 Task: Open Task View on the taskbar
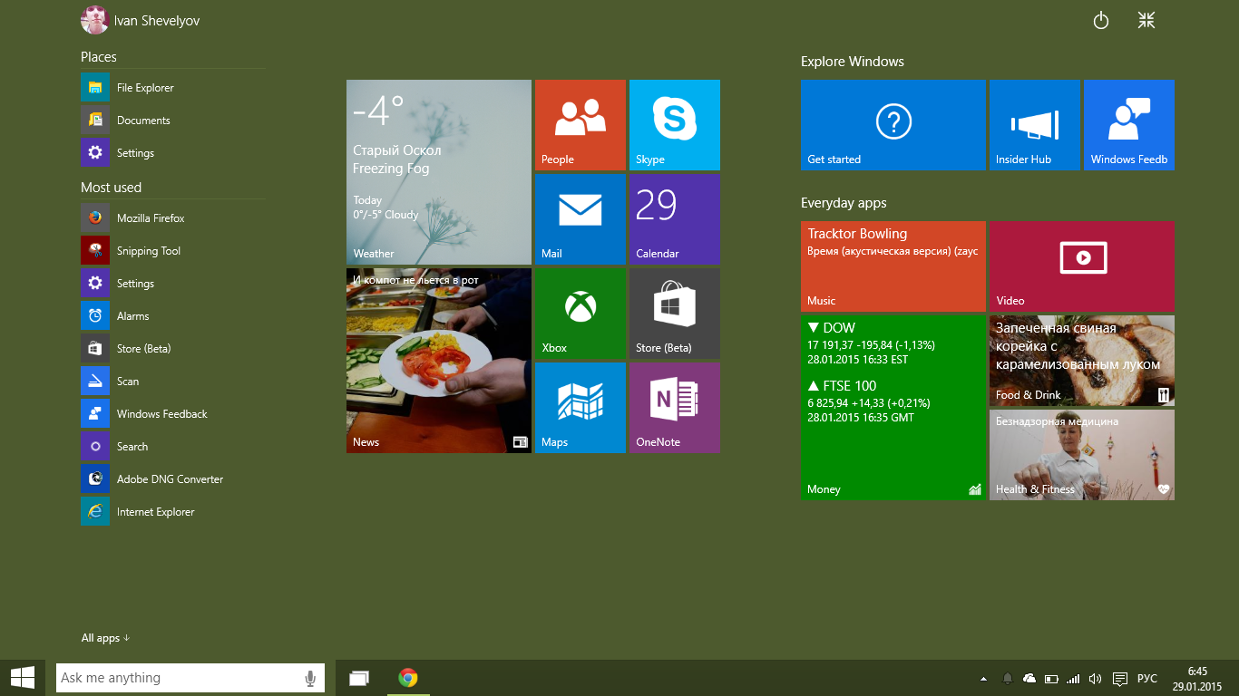(x=360, y=678)
